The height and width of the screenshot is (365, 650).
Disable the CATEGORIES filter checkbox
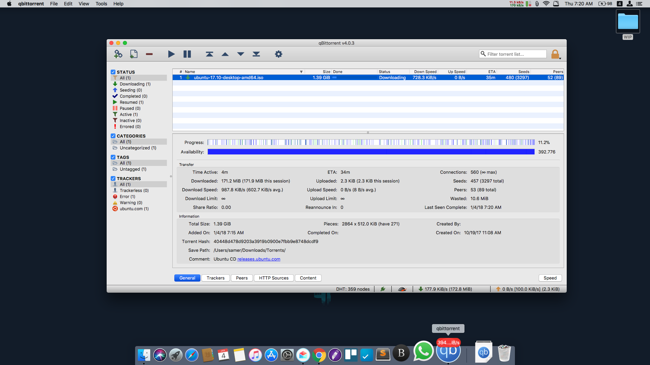pyautogui.click(x=113, y=136)
